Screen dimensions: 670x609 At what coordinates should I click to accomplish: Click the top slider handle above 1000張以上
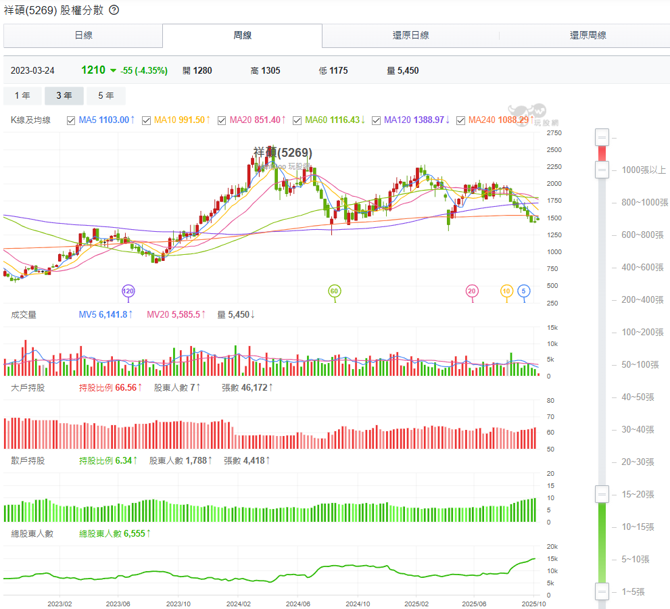click(x=602, y=137)
